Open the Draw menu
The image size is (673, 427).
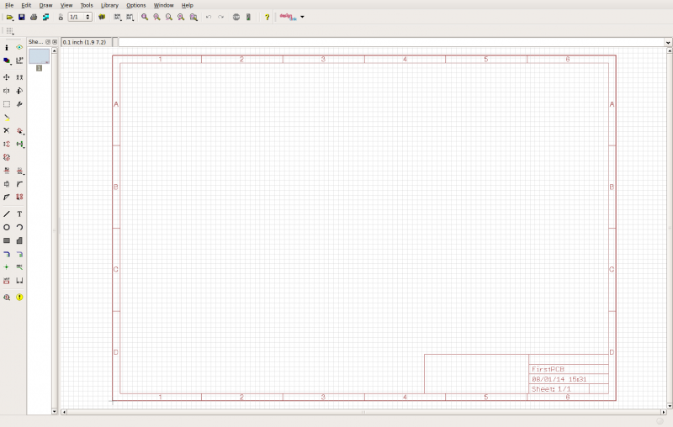[x=45, y=5]
